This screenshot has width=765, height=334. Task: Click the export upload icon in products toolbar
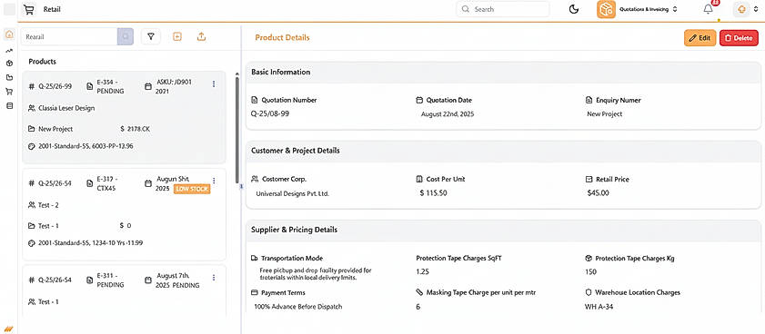[202, 36]
